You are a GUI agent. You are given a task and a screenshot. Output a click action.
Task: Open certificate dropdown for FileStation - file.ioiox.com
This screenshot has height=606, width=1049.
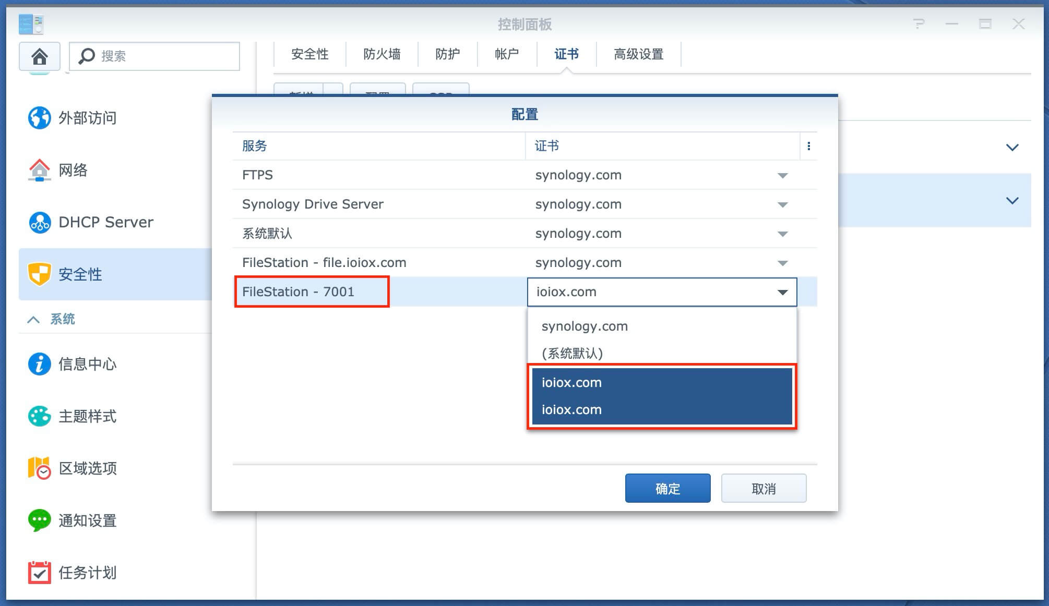pos(782,263)
